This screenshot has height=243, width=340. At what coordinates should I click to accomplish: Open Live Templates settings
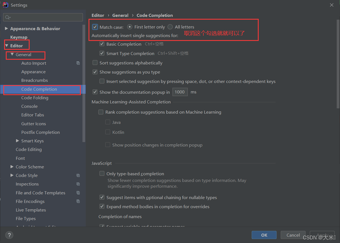coord(31,210)
